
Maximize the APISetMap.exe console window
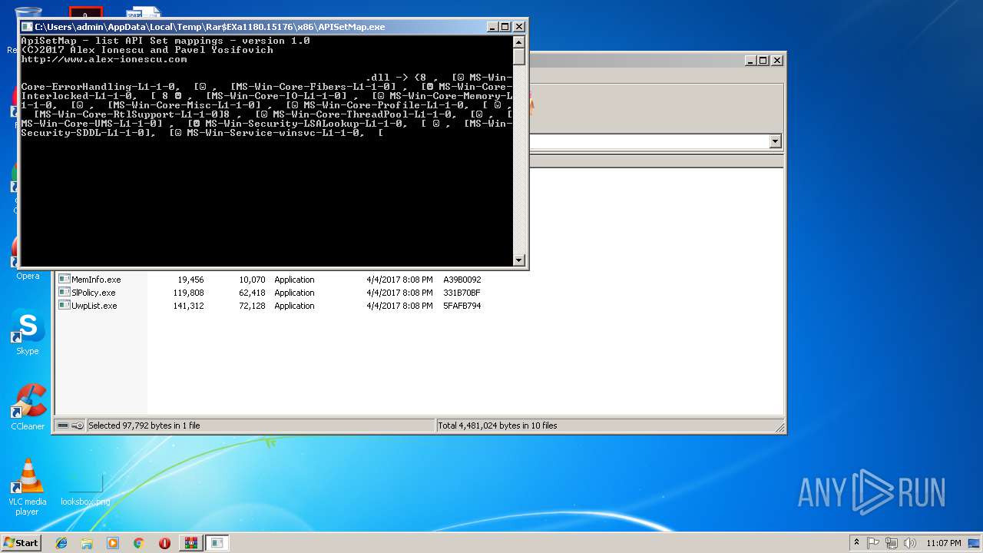pos(505,27)
